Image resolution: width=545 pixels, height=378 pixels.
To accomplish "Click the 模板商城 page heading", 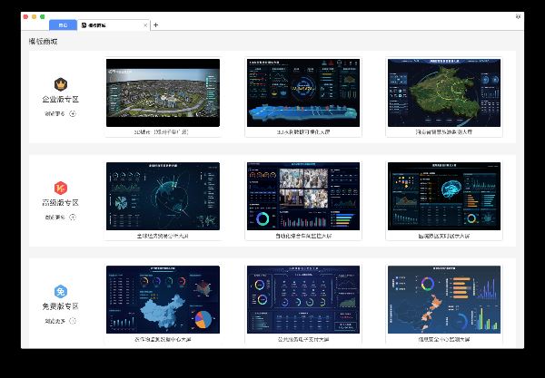I will tap(43, 42).
